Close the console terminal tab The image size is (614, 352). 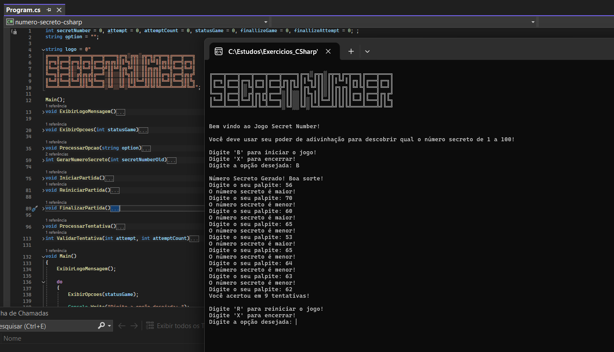coord(328,51)
